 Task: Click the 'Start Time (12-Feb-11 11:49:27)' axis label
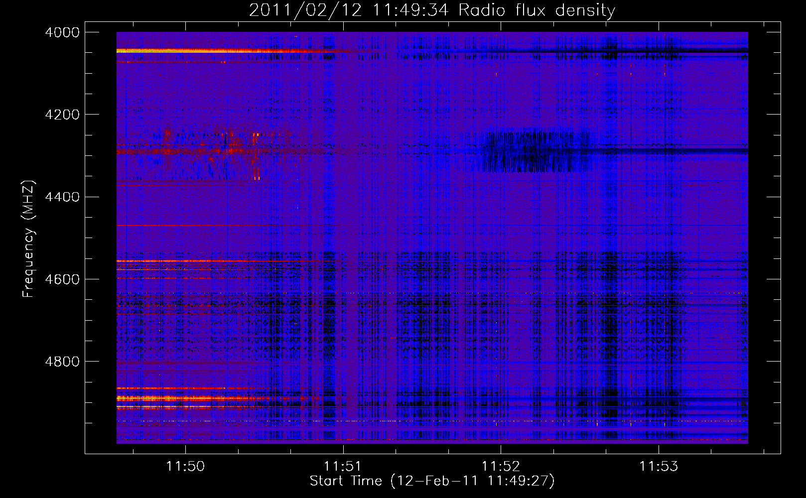pyautogui.click(x=432, y=481)
